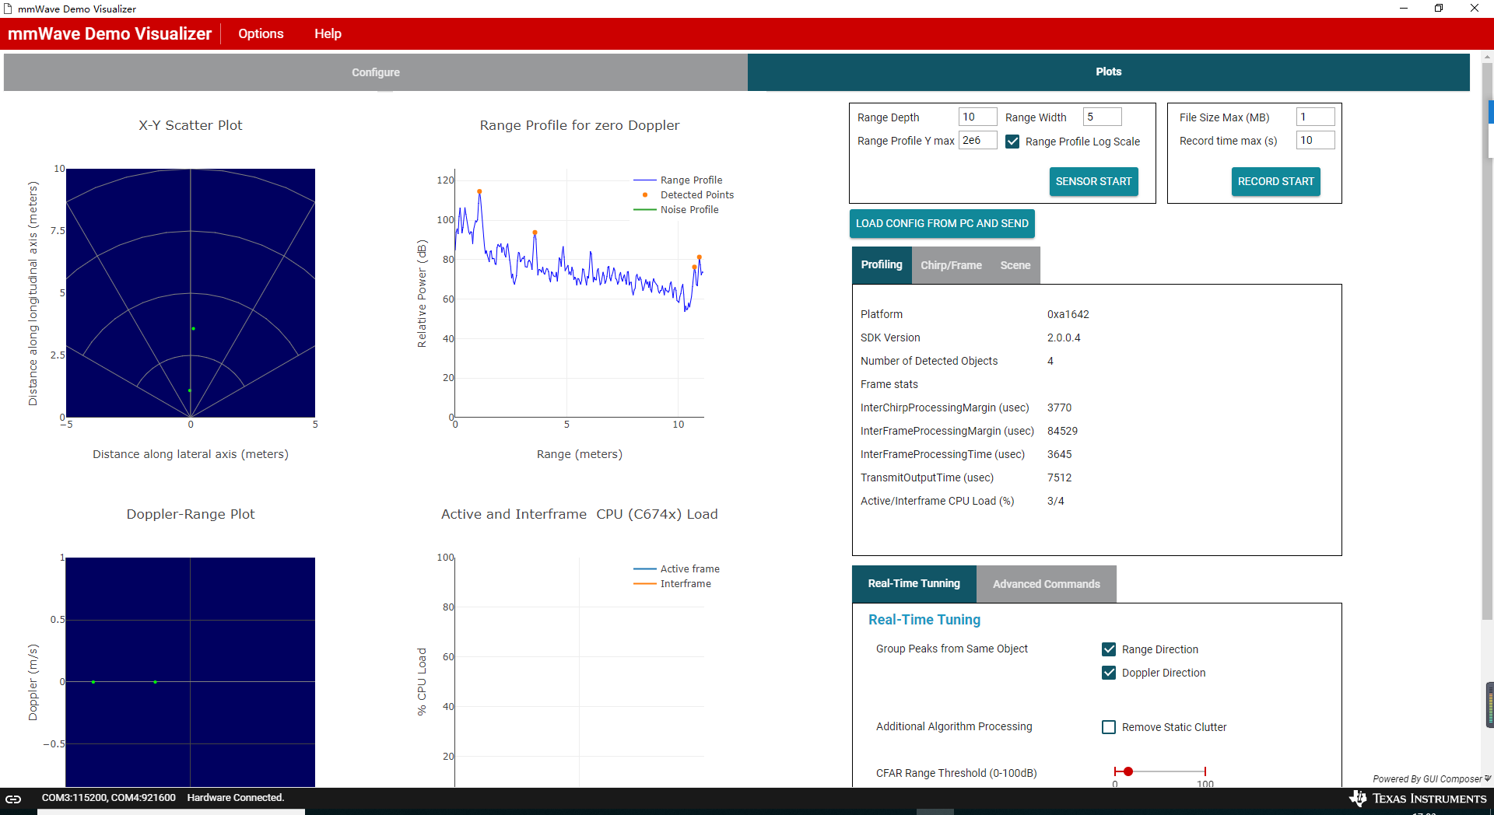This screenshot has height=815, width=1494.
Task: Click the connection link icon in status bar
Action: [13, 799]
